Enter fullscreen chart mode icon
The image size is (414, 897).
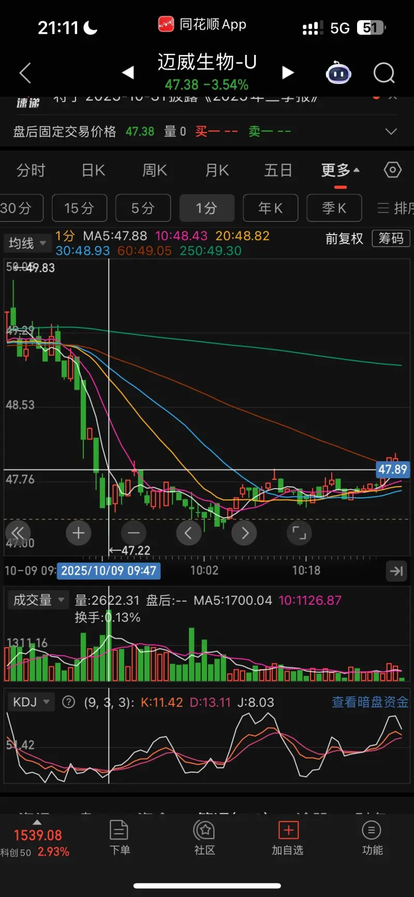point(299,533)
